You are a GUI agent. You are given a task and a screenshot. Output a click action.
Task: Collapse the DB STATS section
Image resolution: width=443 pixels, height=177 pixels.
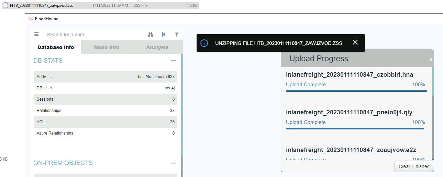[x=174, y=61]
